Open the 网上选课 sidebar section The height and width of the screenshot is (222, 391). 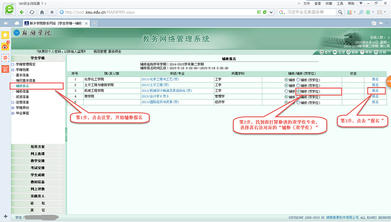point(38,154)
